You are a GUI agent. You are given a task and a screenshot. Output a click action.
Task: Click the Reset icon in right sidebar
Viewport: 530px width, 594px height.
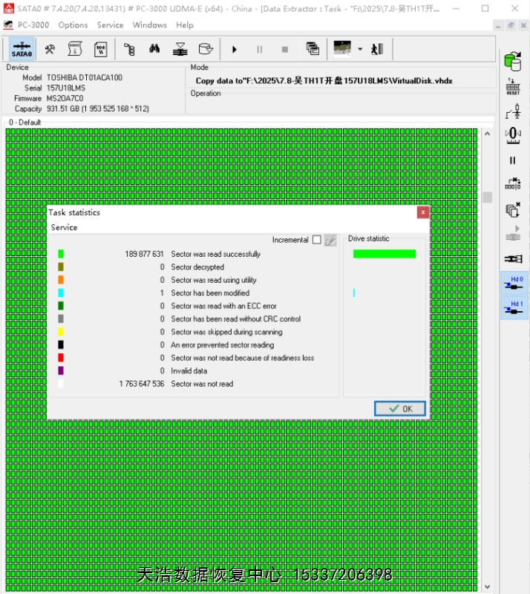(512, 86)
